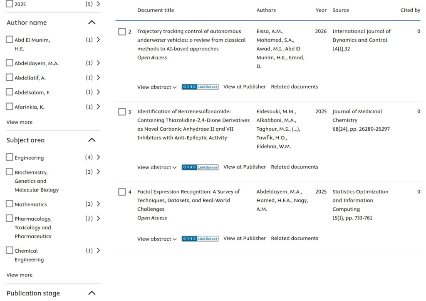Open View at Publisher for result 4

click(244, 239)
